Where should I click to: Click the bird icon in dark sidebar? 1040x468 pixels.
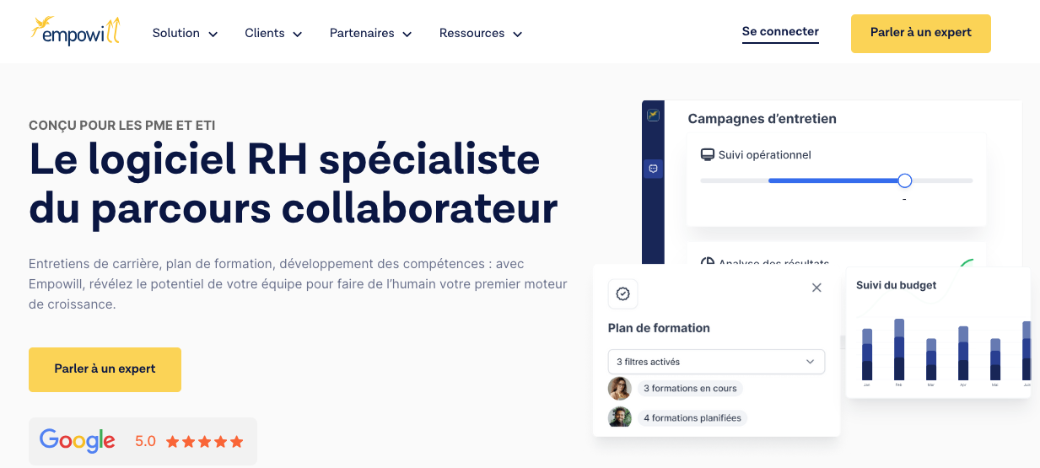(653, 115)
